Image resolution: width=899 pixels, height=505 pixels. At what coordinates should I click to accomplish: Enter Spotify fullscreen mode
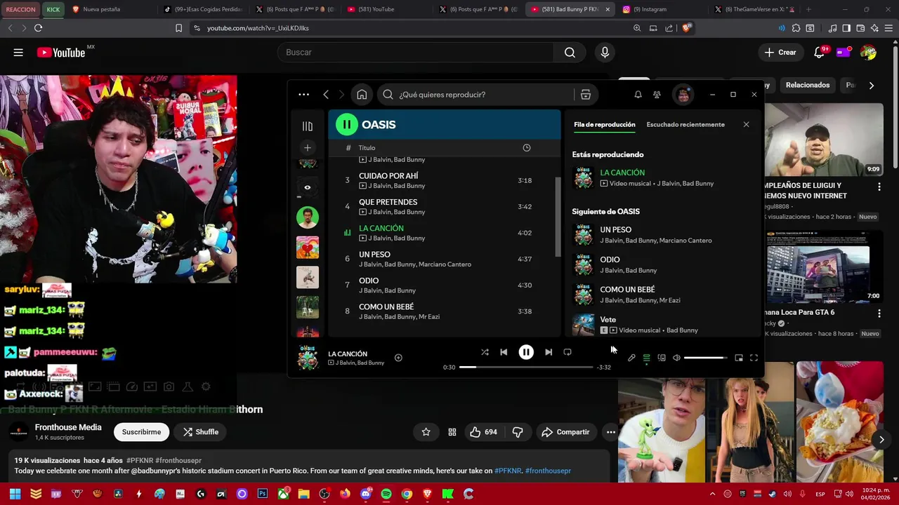pyautogui.click(x=754, y=358)
